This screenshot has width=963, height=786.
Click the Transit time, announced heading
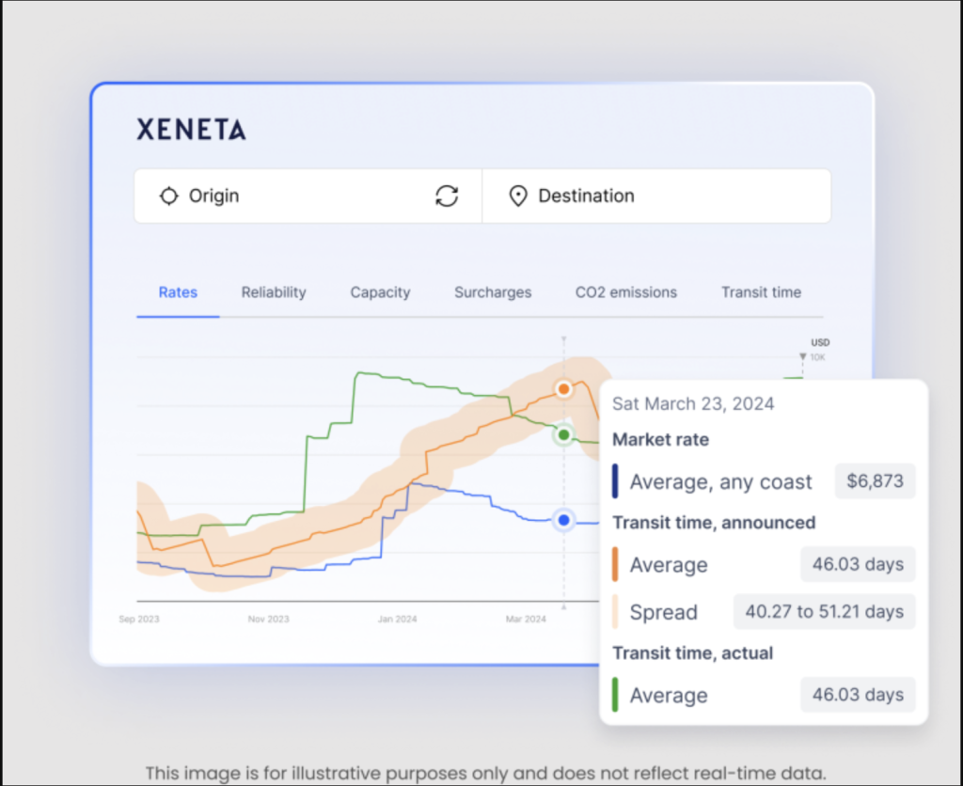coord(715,523)
